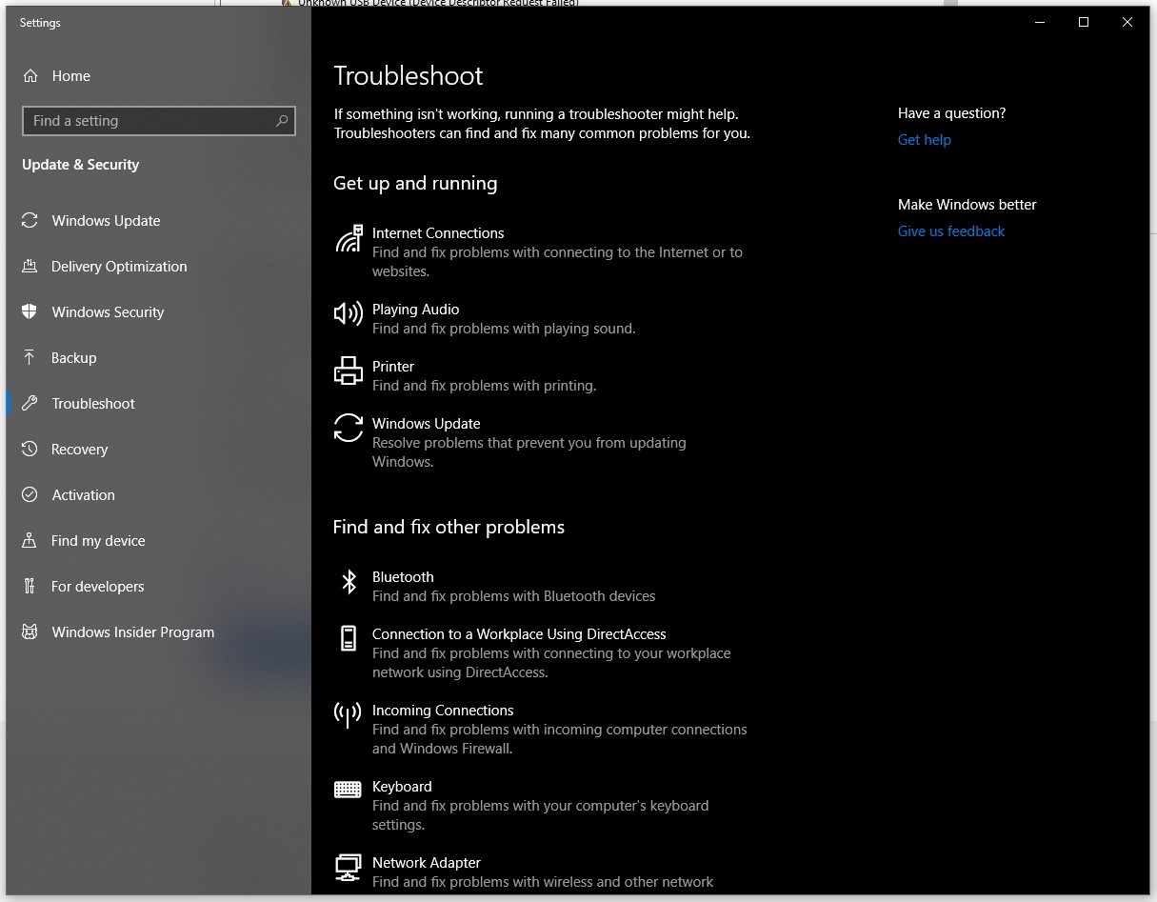The width and height of the screenshot is (1157, 902).
Task: Select the Network Adapter troubleshooter title
Action: [427, 863]
